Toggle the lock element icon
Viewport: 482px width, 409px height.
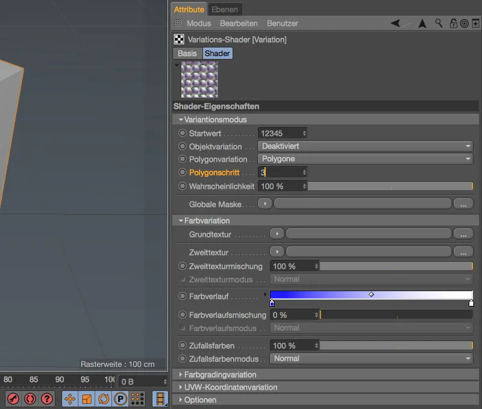(x=454, y=23)
